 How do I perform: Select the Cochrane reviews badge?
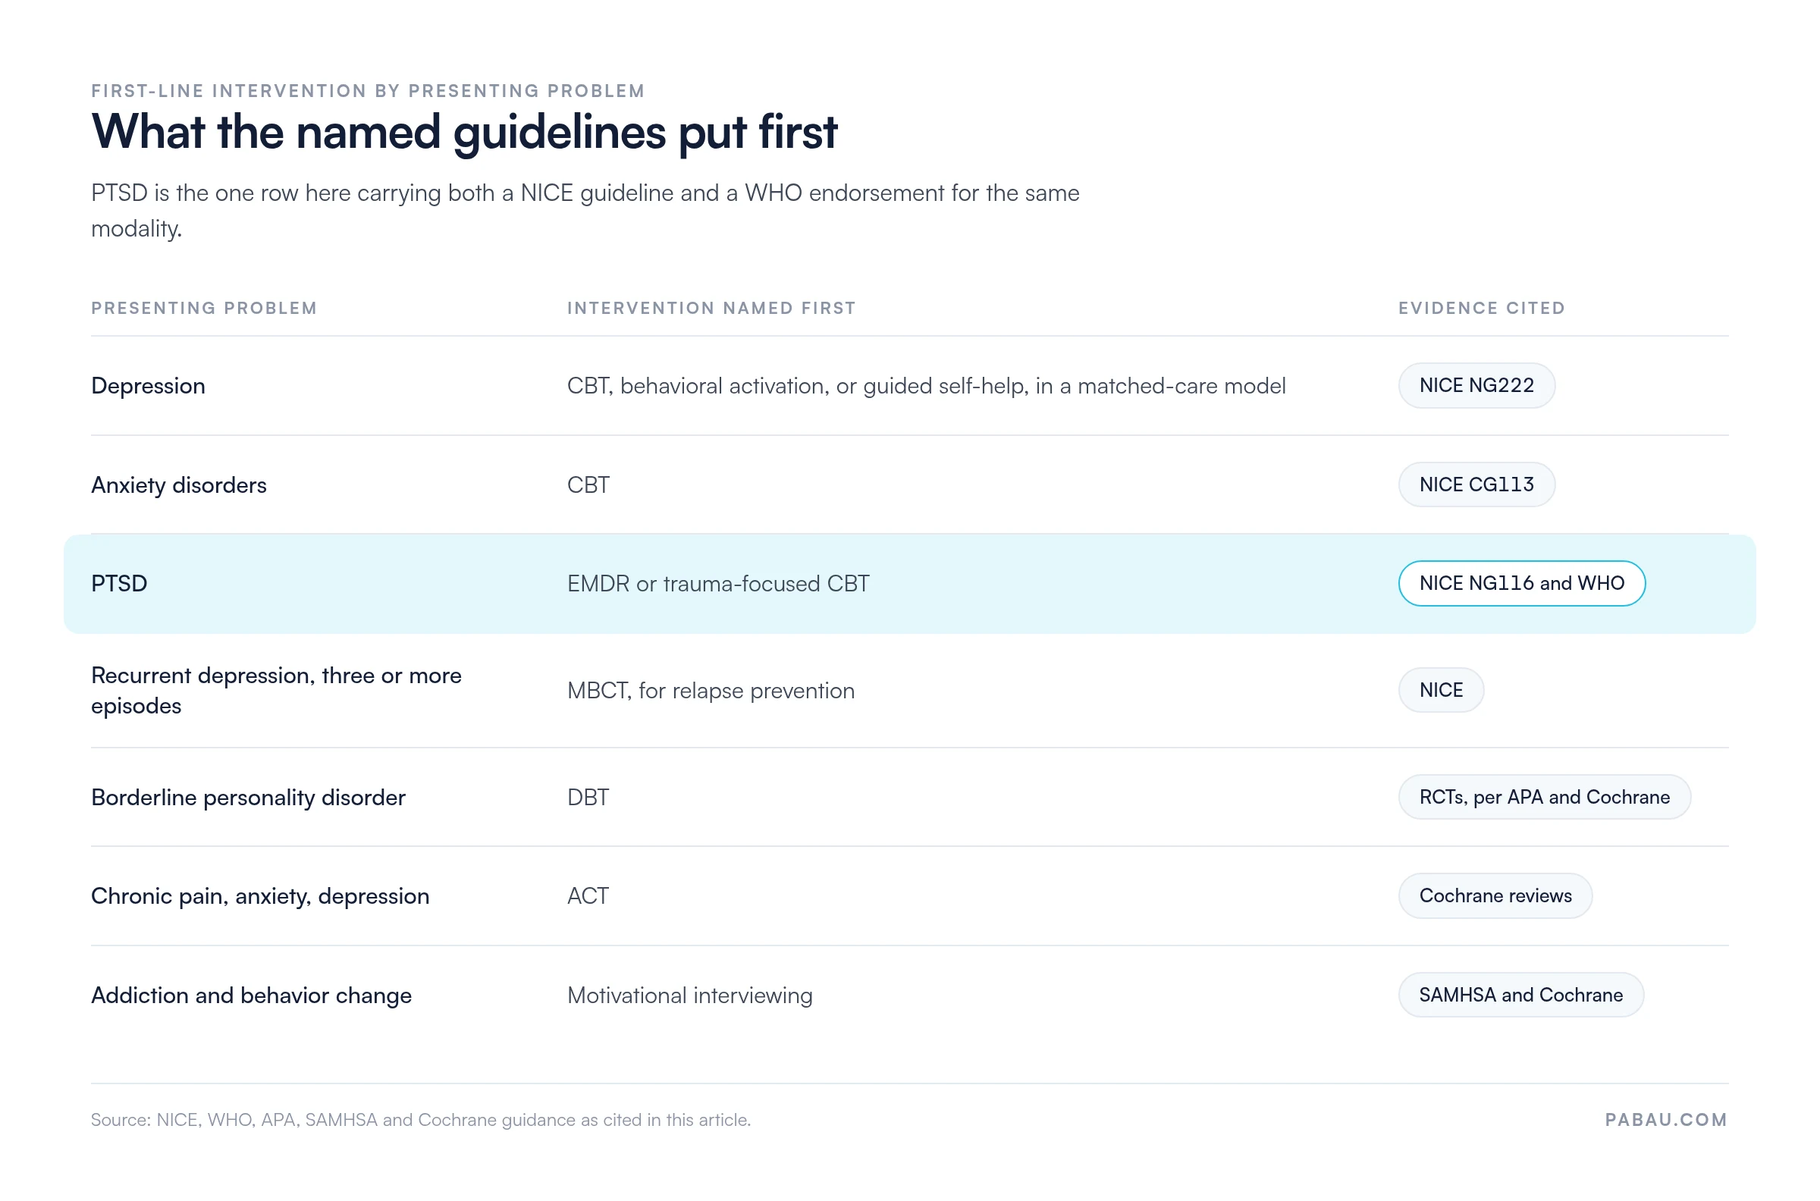(1495, 895)
